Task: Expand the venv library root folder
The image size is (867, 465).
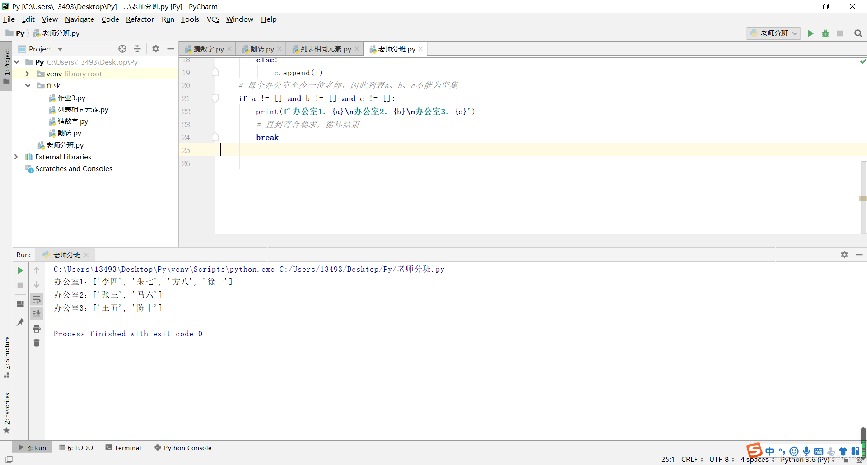Action: pos(27,74)
